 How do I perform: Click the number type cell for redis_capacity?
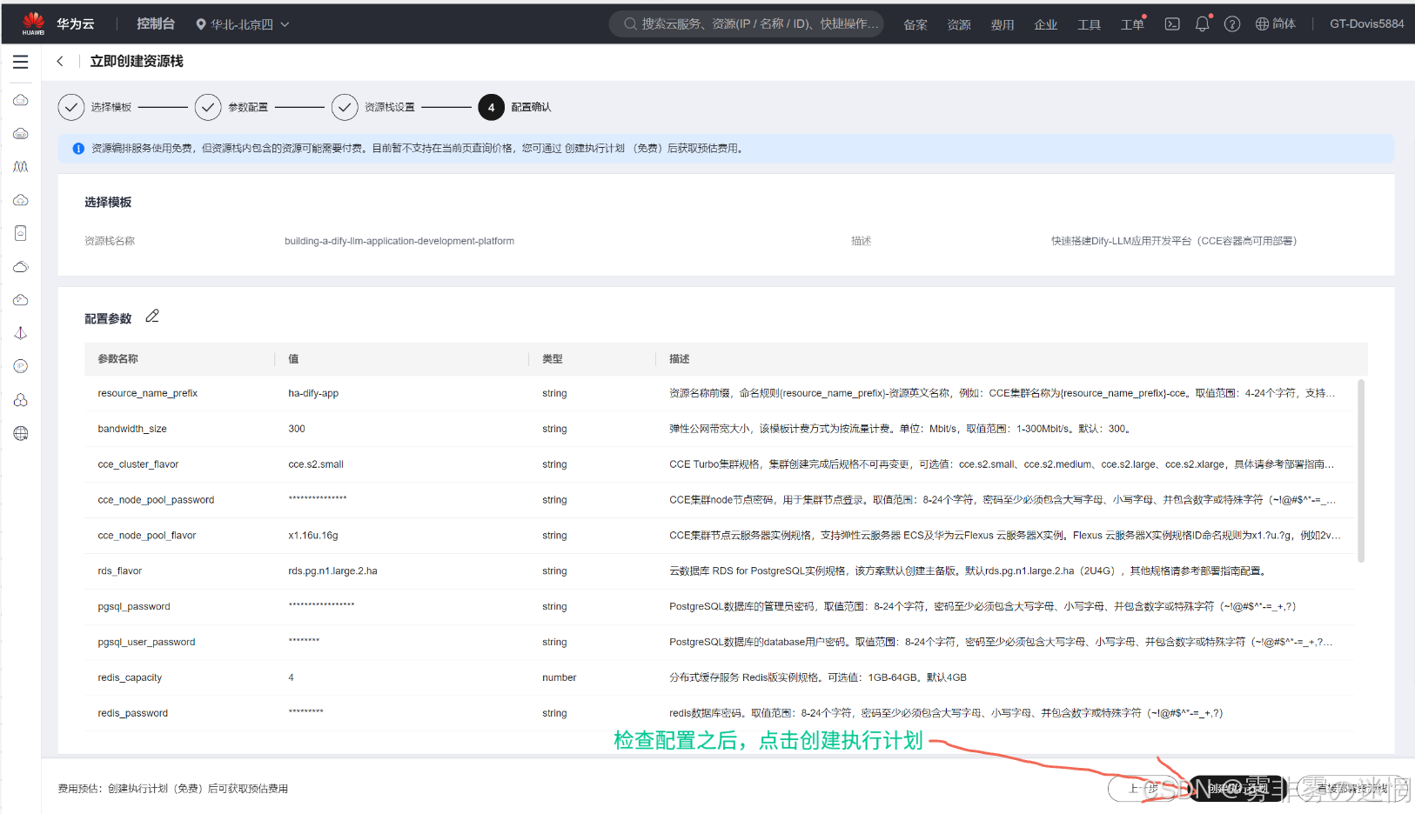(x=560, y=678)
